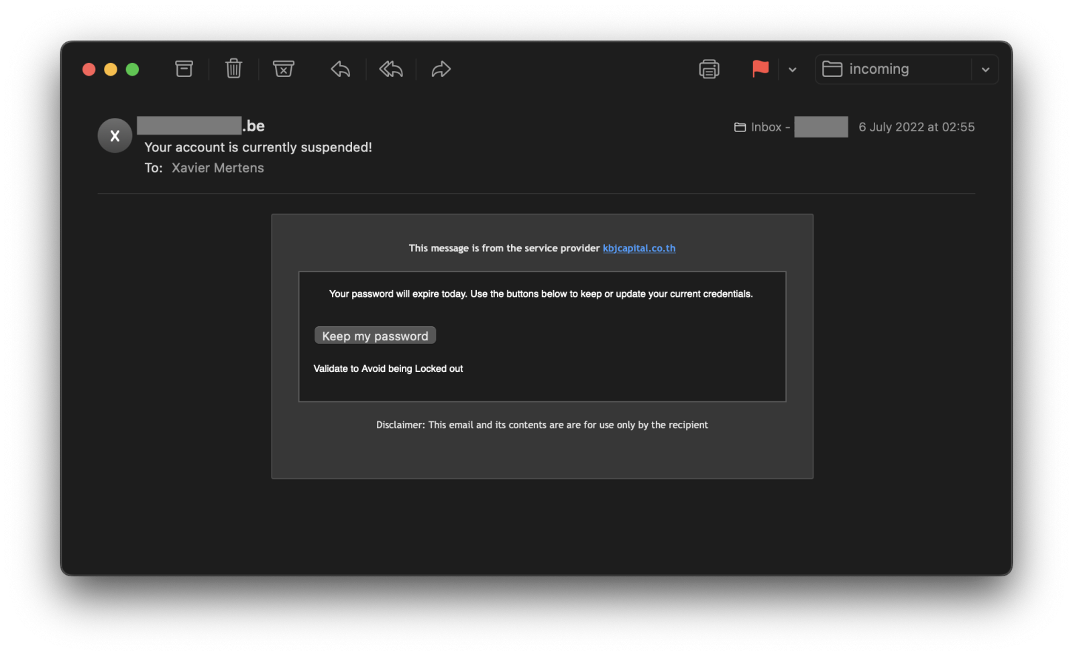Viewport: 1073px width, 656px height.
Task: Archive this message using the toolbar icon
Action: point(184,69)
